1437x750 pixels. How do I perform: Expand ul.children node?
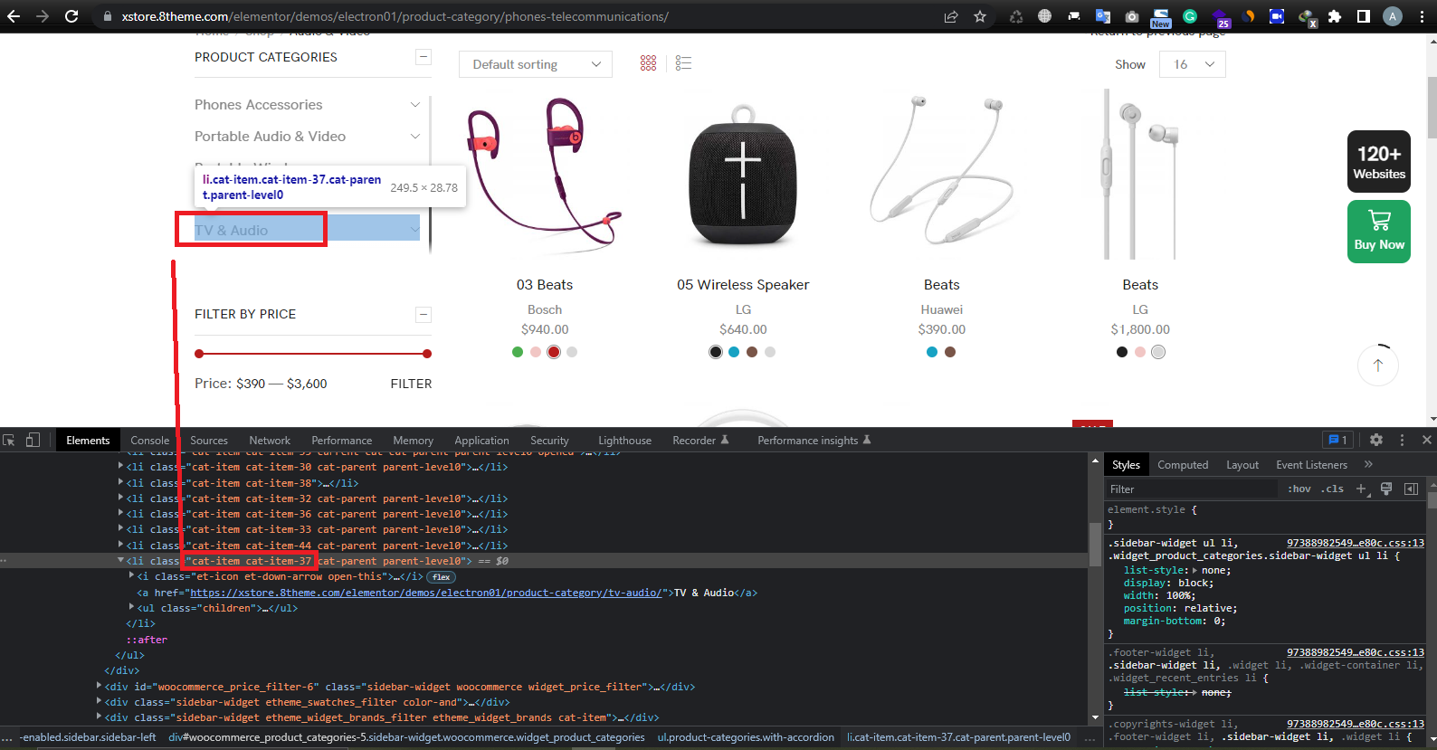coord(131,608)
